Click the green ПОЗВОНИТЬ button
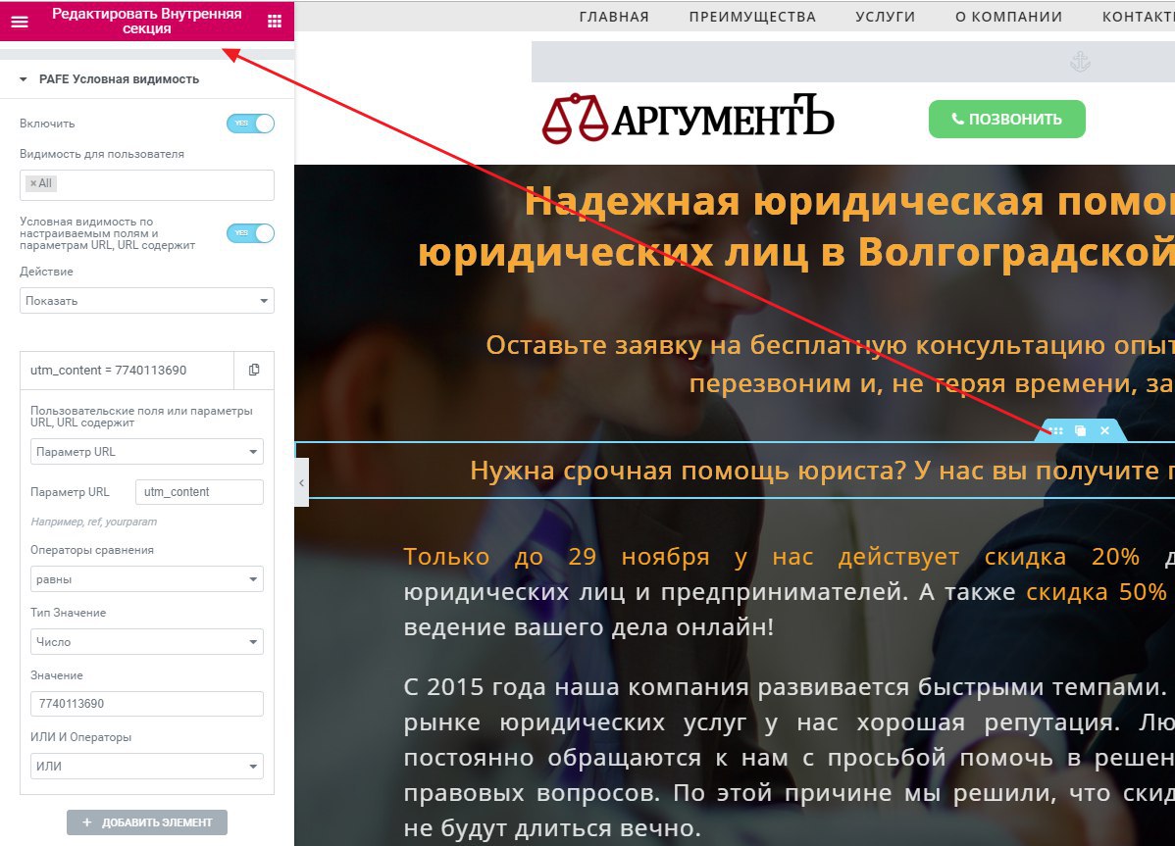 (x=1006, y=119)
